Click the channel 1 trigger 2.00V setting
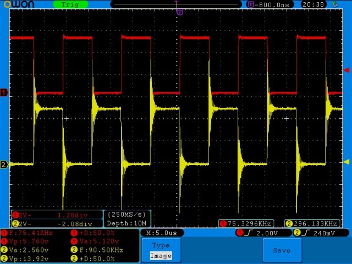Viewport: 352px width, 264px height. pyautogui.click(x=263, y=233)
